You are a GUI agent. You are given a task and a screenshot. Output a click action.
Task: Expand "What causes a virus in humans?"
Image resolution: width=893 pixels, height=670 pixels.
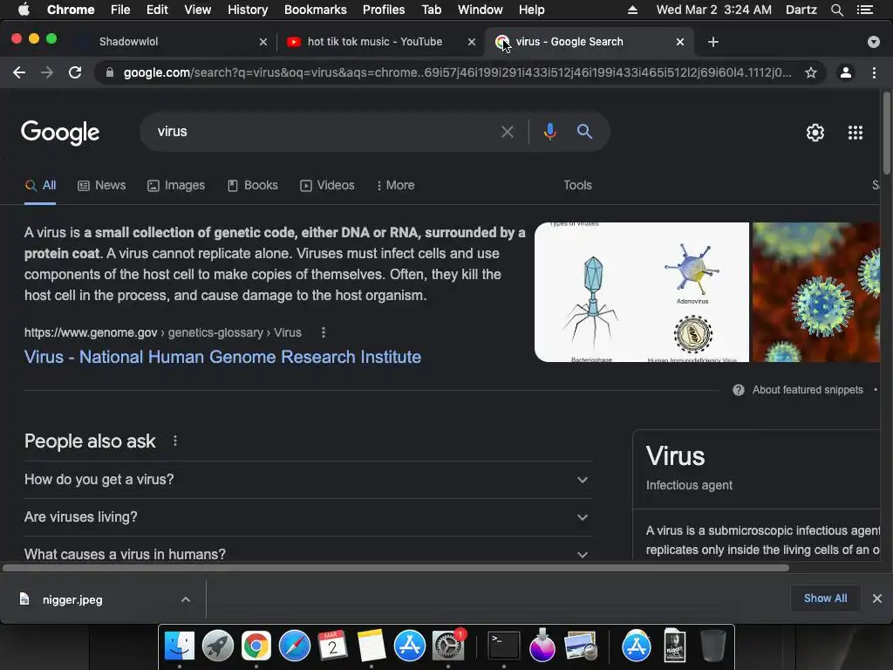click(x=308, y=554)
